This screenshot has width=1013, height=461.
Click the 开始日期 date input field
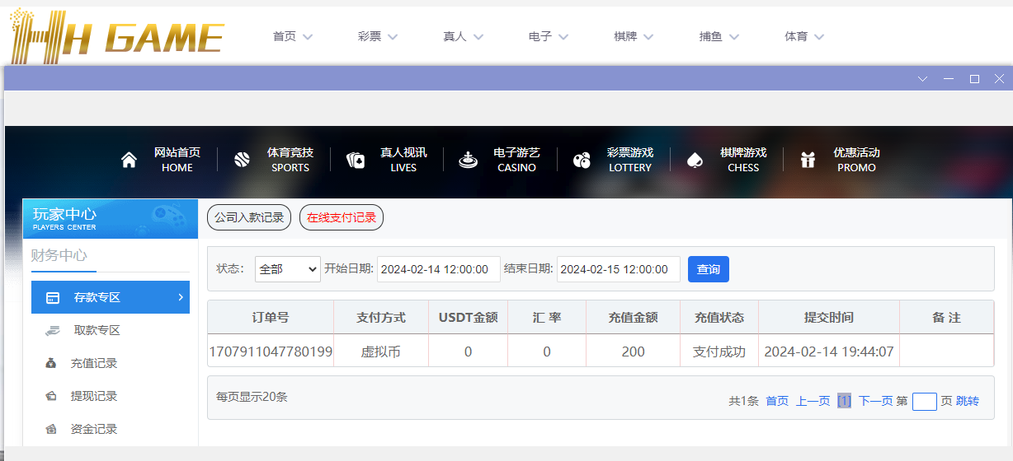(x=439, y=269)
